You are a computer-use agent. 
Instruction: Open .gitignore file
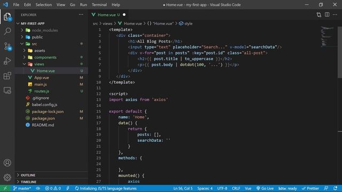tap(51, 98)
